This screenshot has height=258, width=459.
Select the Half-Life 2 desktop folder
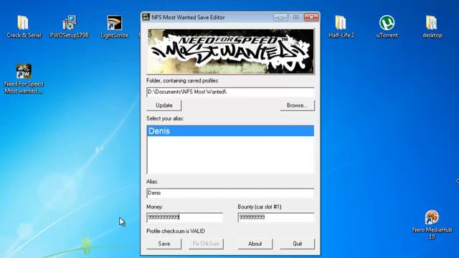coord(341,27)
